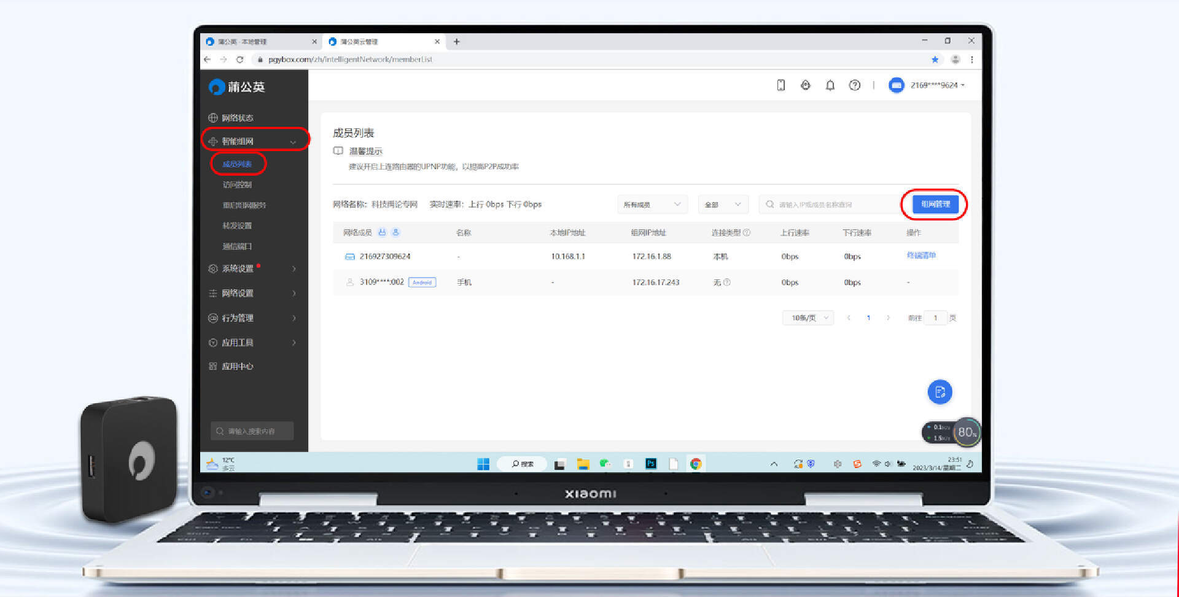The height and width of the screenshot is (597, 1179).
Task: Click the blue 组网管理 button
Action: pos(935,204)
